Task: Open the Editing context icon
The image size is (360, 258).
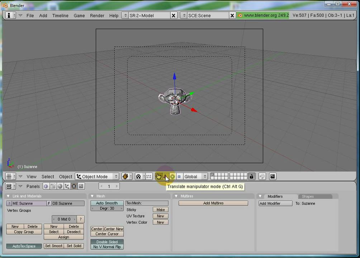Action: click(74, 186)
